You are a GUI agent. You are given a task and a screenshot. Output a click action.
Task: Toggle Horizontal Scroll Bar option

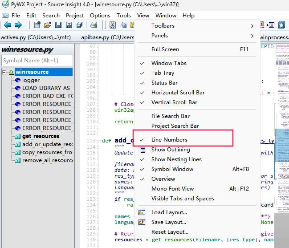click(197, 93)
